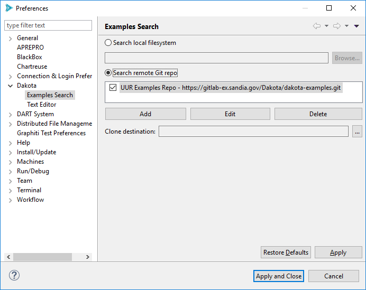Click the local filesystem path field
Image resolution: width=366 pixels, height=290 pixels.
coord(217,58)
